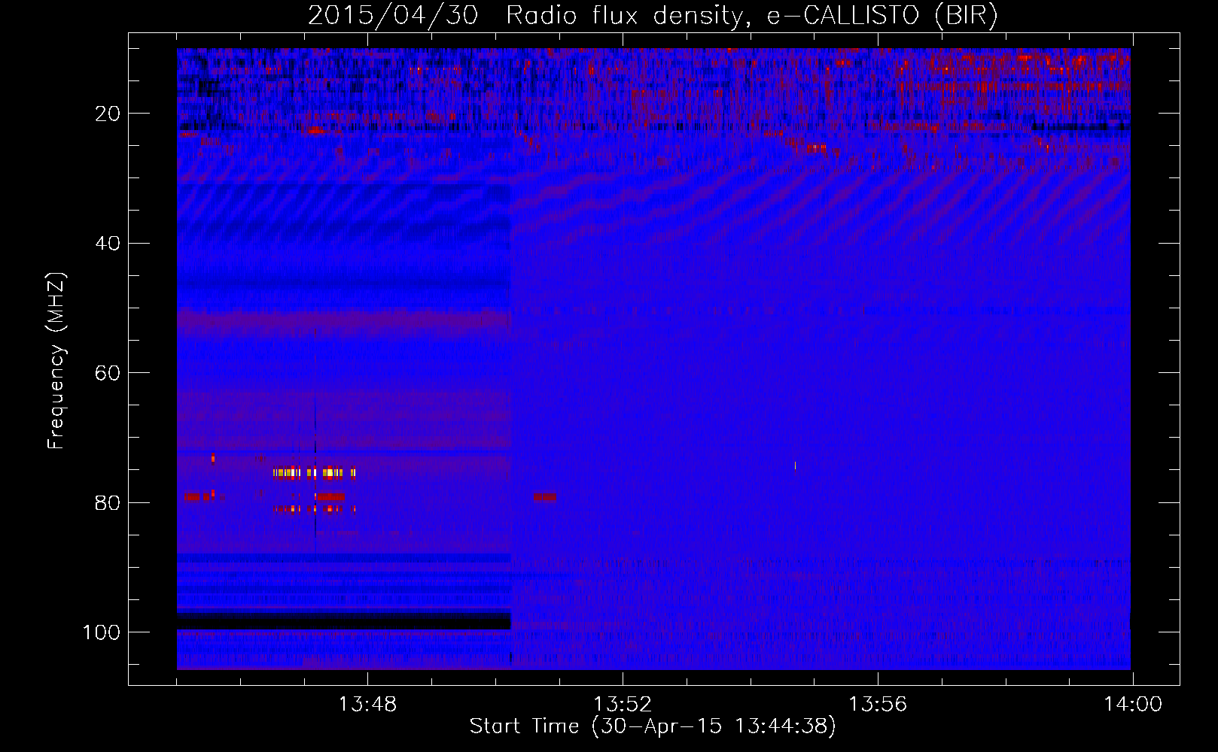Click the y-axis tick label "20"

pos(108,114)
